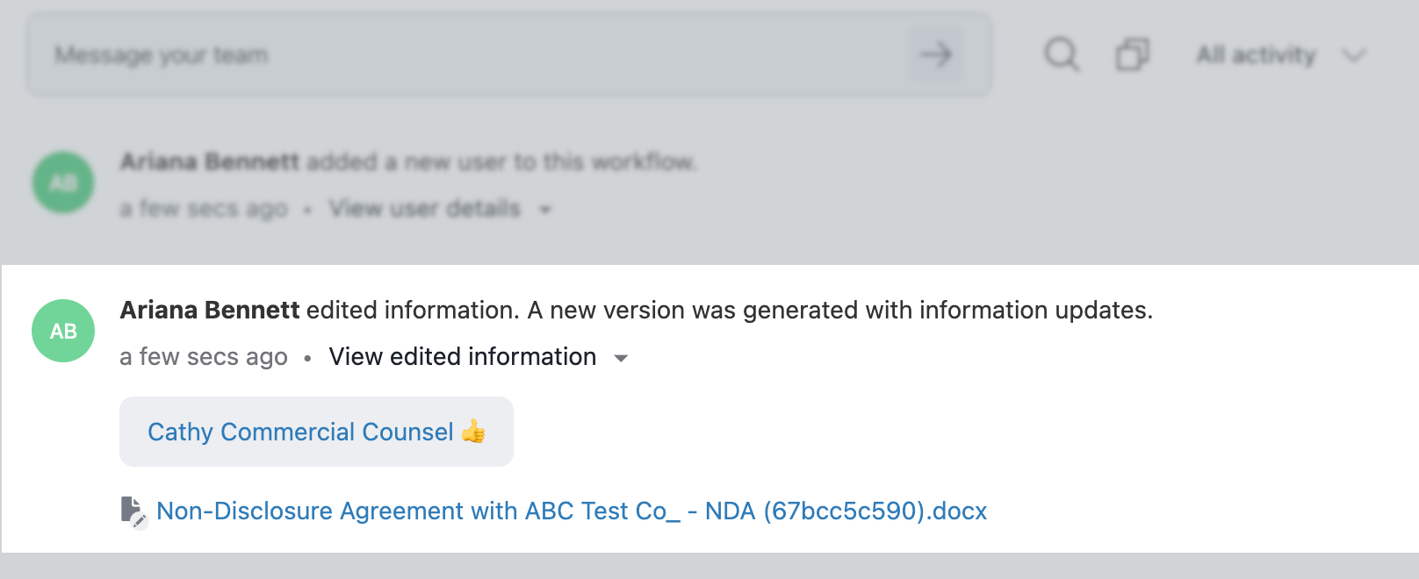
Task: Click the send arrow button in message box
Action: point(936,54)
